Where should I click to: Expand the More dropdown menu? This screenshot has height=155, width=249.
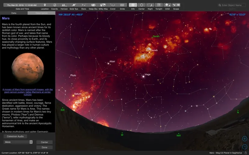click(18, 142)
